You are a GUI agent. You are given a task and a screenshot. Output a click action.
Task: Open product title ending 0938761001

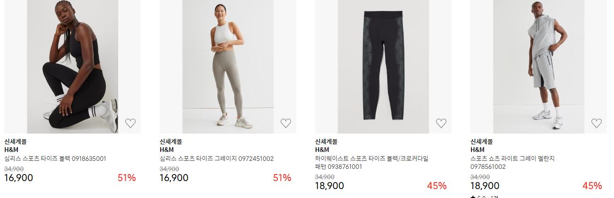tap(372, 162)
